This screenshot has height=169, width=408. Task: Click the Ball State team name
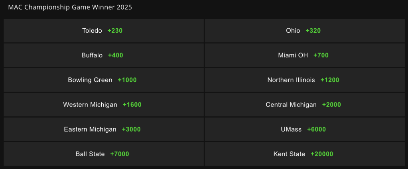[90, 154]
